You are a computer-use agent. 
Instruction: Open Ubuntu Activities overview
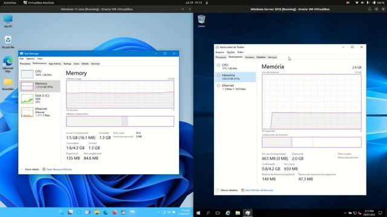(10, 2)
